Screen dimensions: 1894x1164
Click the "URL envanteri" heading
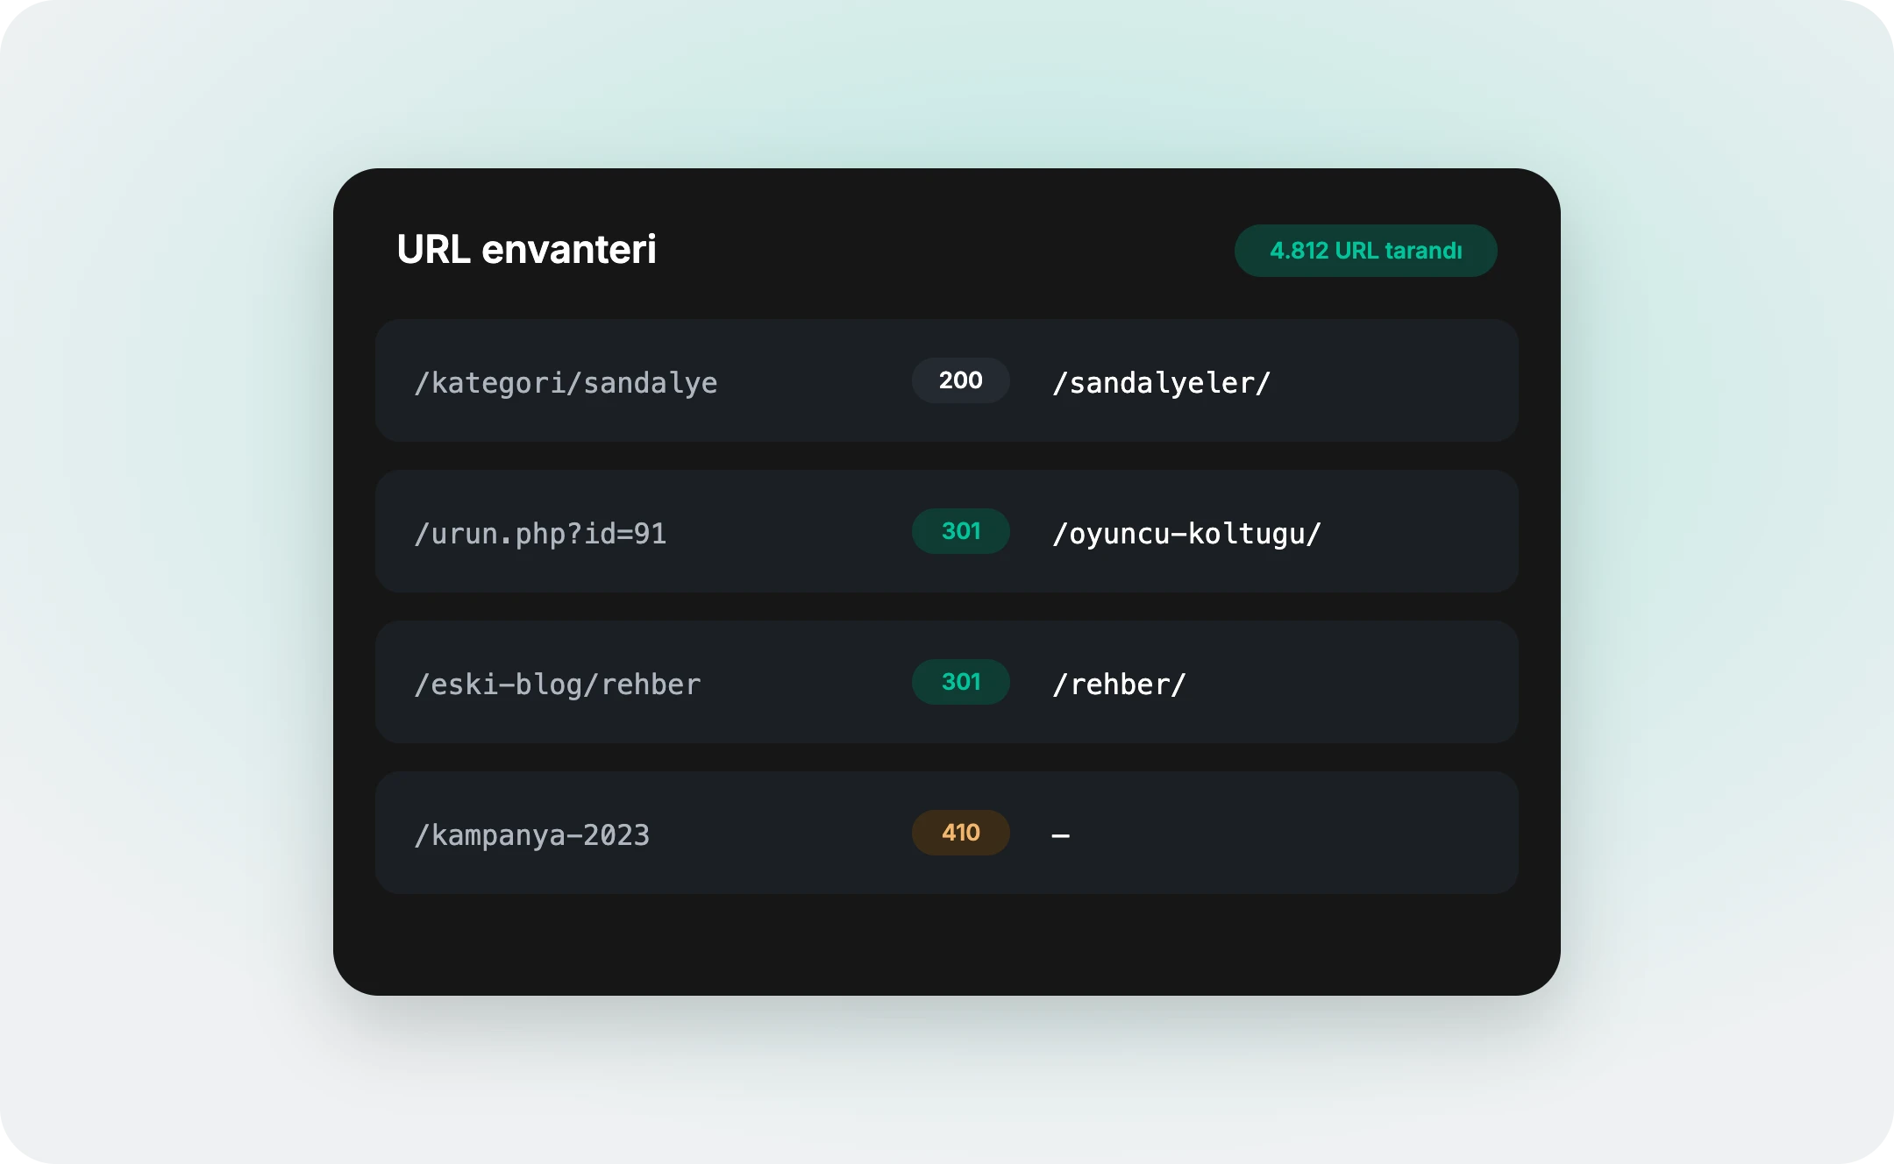[x=526, y=250]
